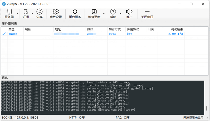Image resolution: width=210 pixels, height=121 pixels.
Task: Click the active-server checkmark icon
Action: click(x=4, y=34)
